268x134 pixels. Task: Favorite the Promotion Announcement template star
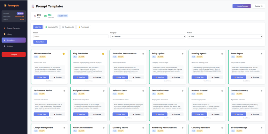click(143, 54)
